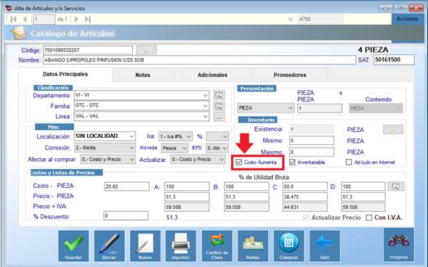Enable the Con I.V.A. checkbox
Viewport: 428px width, 267px height.
[x=368, y=218]
